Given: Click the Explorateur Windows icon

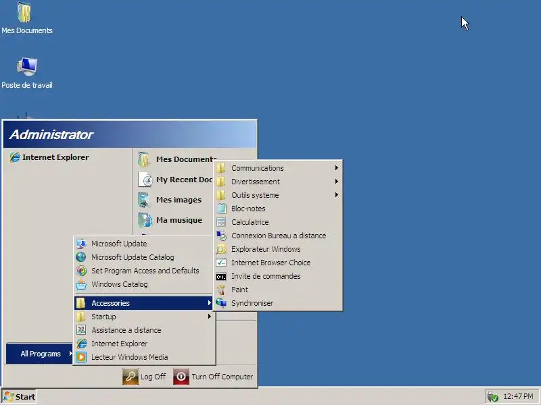Looking at the screenshot, I should (x=221, y=249).
